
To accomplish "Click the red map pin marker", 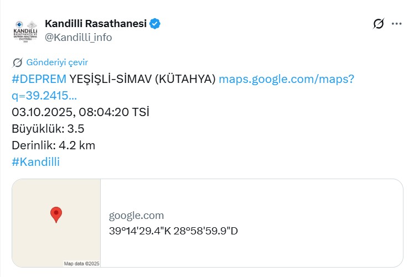I will click(56, 214).
